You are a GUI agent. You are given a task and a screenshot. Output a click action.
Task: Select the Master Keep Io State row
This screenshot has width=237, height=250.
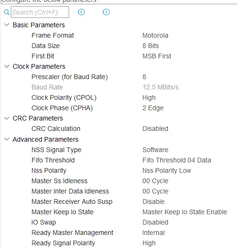118,212
